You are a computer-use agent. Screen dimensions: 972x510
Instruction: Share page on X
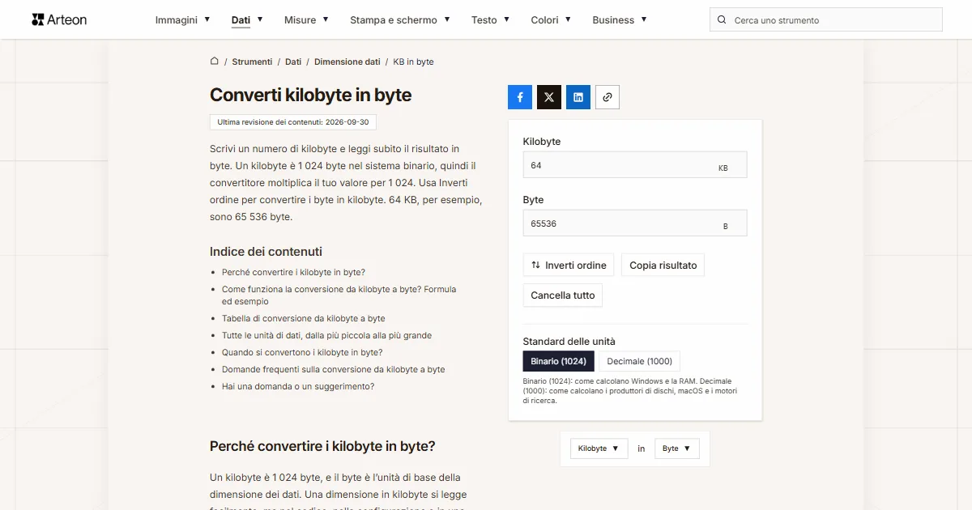[x=549, y=97]
